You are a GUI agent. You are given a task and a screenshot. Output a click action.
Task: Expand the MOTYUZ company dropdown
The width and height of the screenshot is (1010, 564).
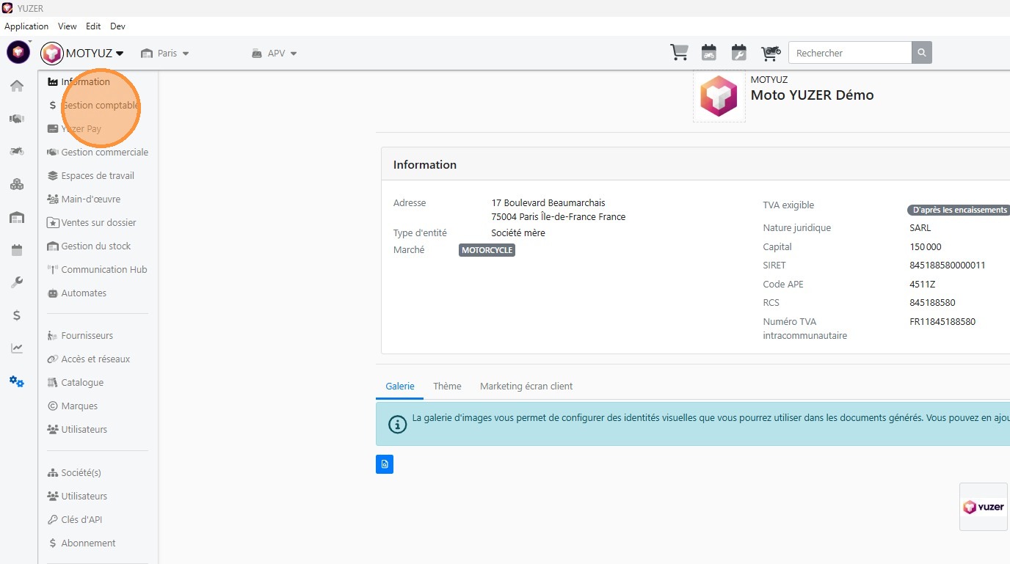tap(82, 53)
